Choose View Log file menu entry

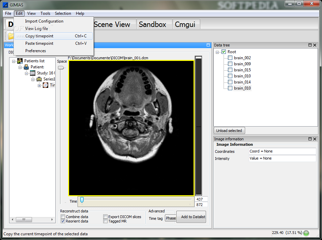54,29
